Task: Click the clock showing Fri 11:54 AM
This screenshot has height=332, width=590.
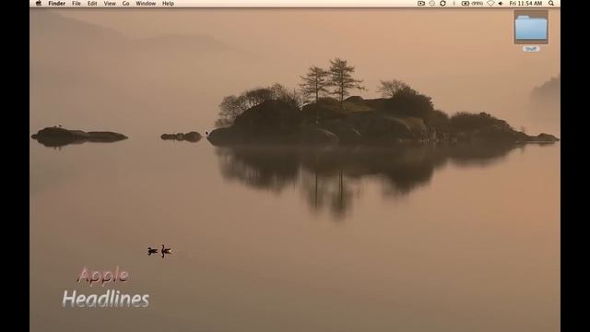Action: tap(525, 4)
